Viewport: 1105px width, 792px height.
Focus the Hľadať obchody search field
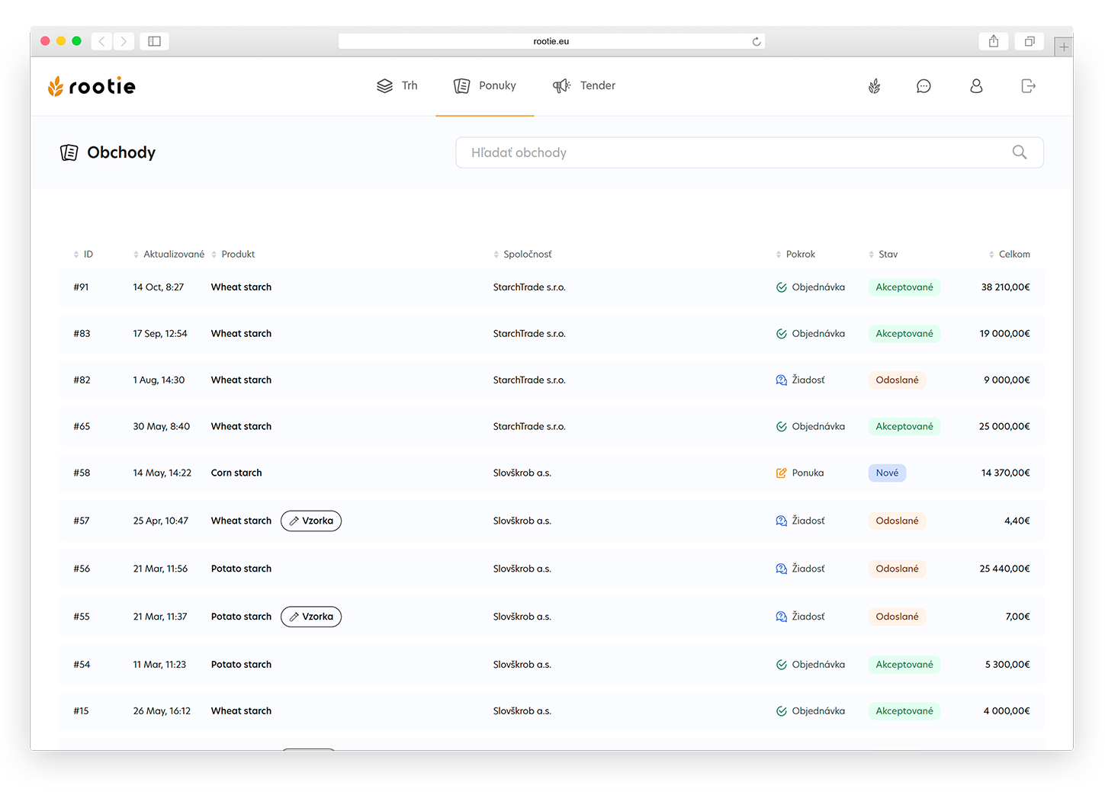click(732, 152)
